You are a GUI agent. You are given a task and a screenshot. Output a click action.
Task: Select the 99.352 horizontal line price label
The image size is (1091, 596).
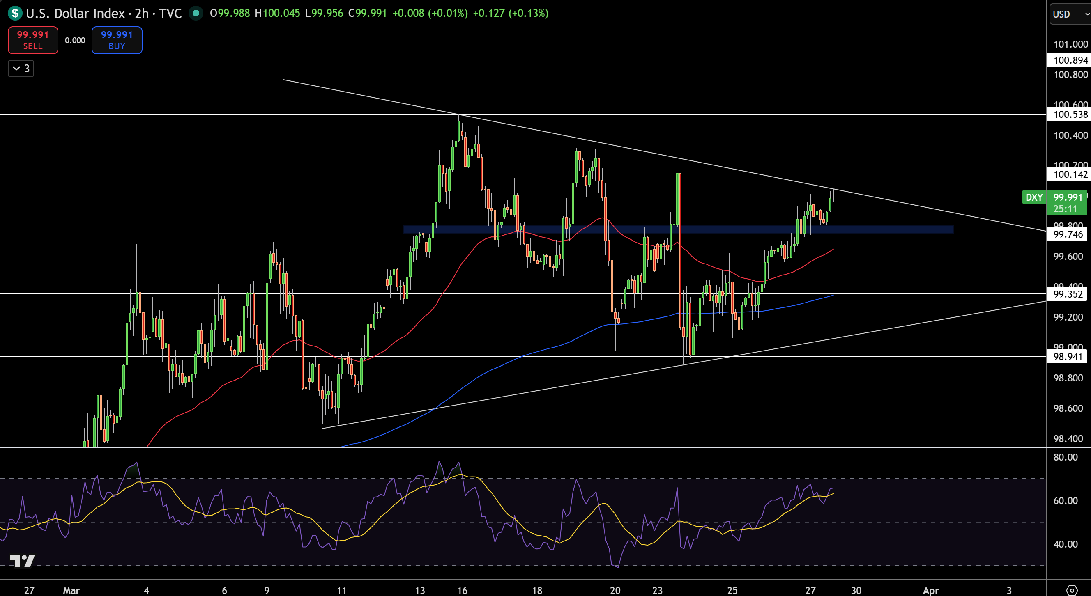pos(1067,294)
